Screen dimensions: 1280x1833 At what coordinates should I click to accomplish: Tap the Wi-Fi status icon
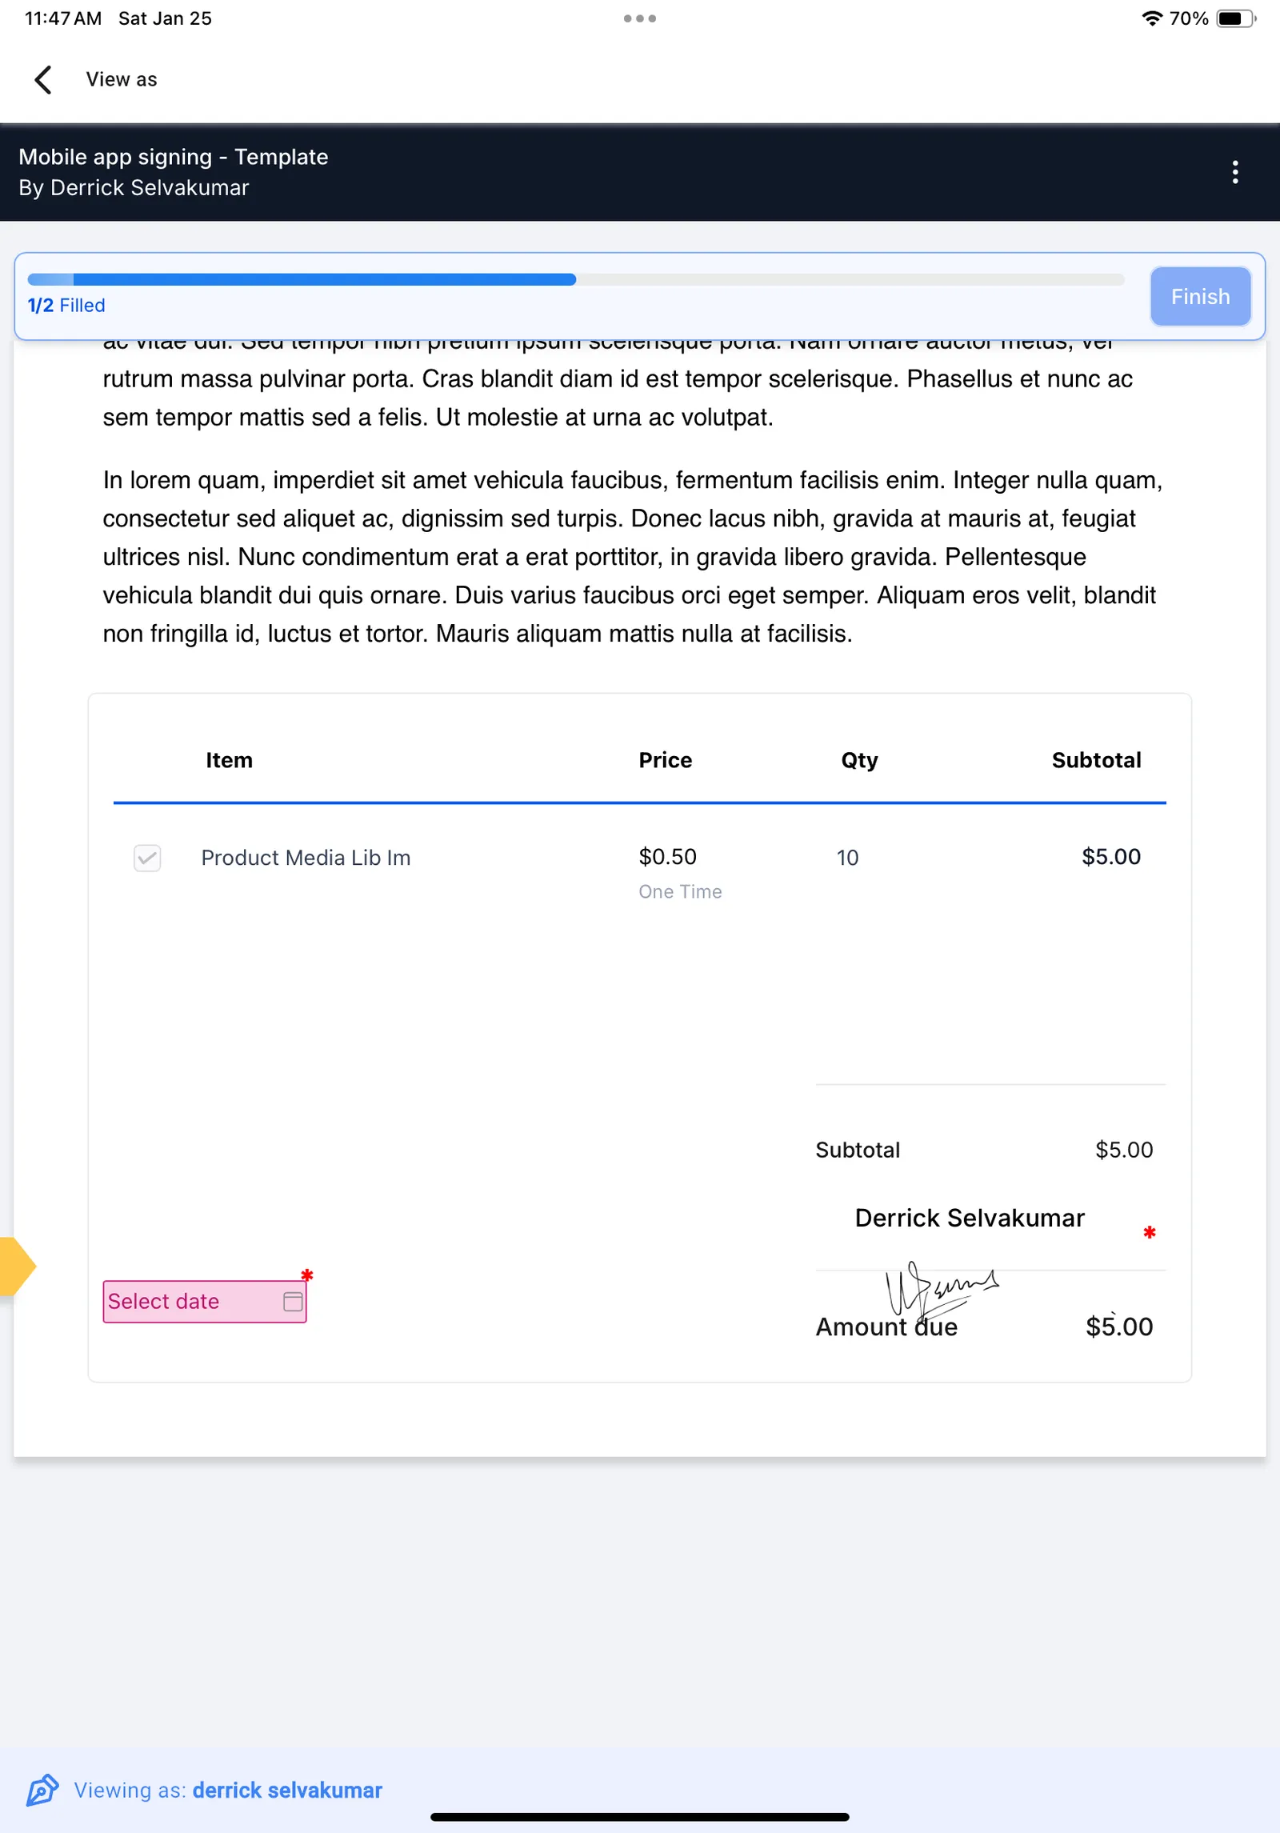(x=1151, y=18)
